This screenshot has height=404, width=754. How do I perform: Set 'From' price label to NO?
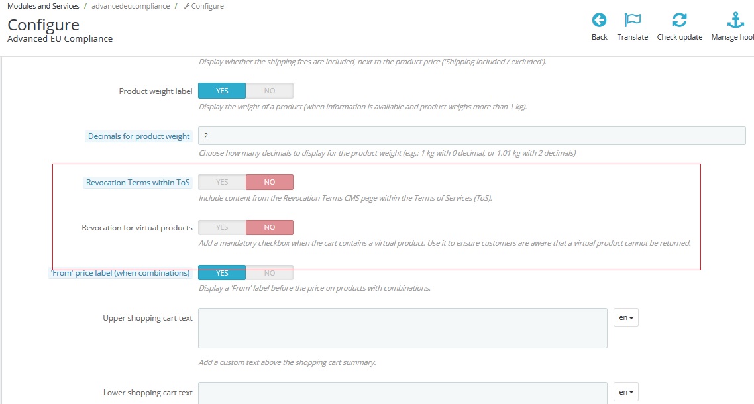269,273
